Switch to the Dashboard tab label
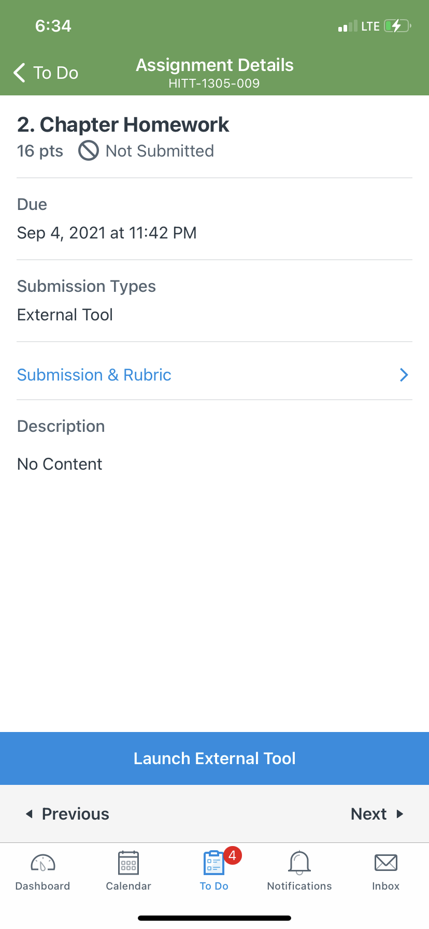 tap(43, 886)
